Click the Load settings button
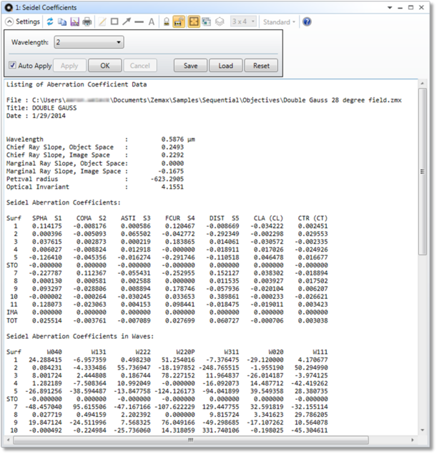437x454 pixels. coord(225,66)
